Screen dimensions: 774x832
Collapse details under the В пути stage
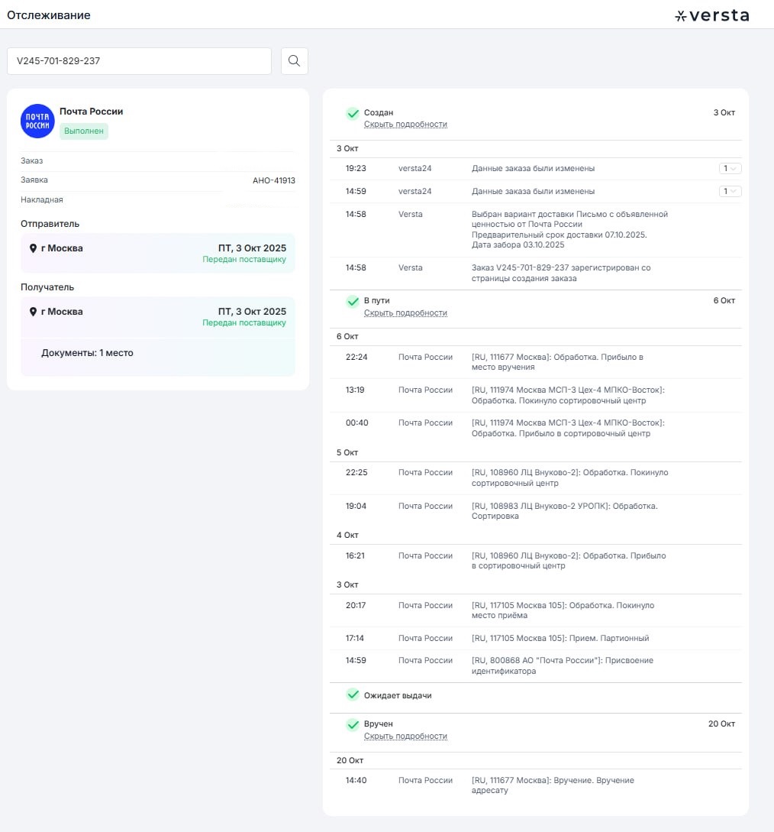coord(405,313)
